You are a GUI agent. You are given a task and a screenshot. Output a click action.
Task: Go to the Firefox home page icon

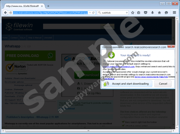(159, 13)
